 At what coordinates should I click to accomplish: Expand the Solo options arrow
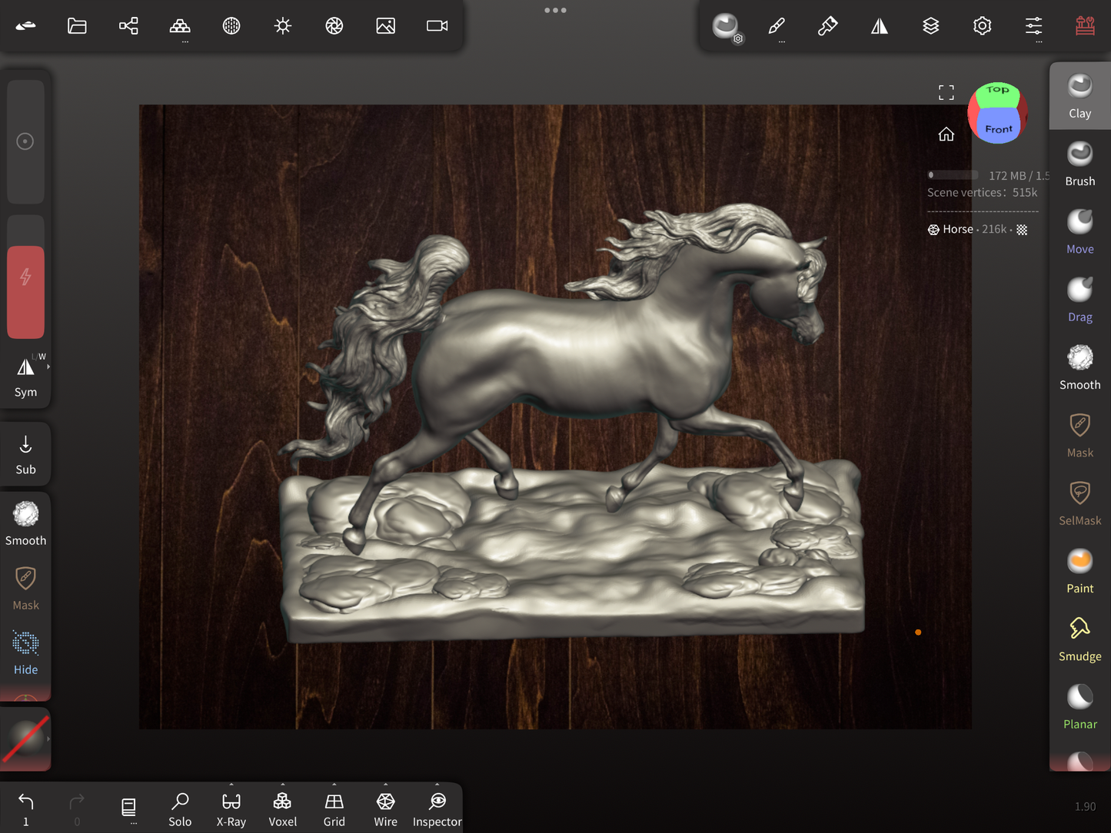(x=180, y=785)
